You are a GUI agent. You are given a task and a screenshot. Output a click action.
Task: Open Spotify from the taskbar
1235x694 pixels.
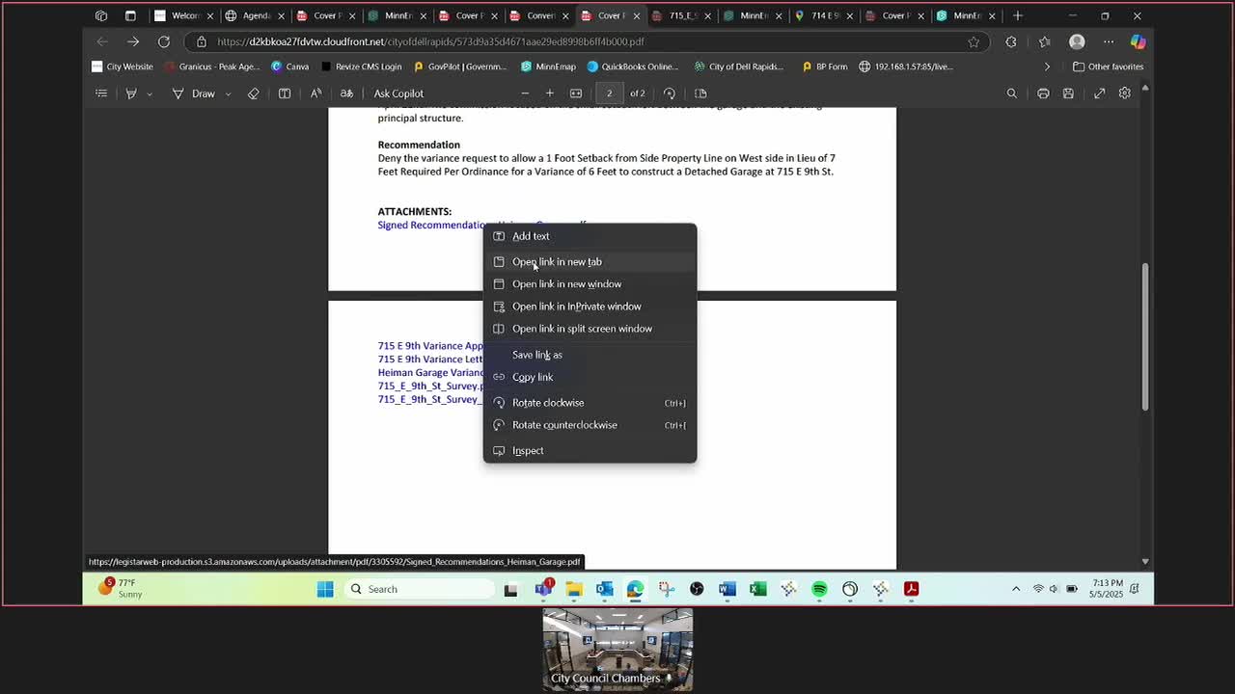click(x=819, y=589)
